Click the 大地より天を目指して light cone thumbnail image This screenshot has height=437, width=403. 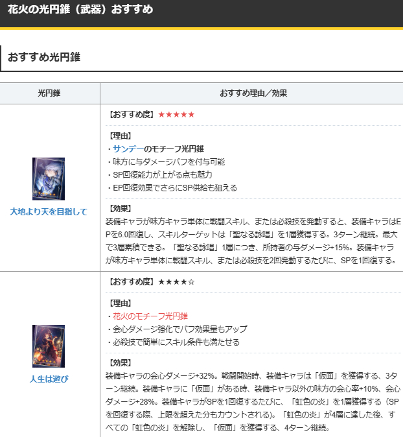pyautogui.click(x=49, y=178)
